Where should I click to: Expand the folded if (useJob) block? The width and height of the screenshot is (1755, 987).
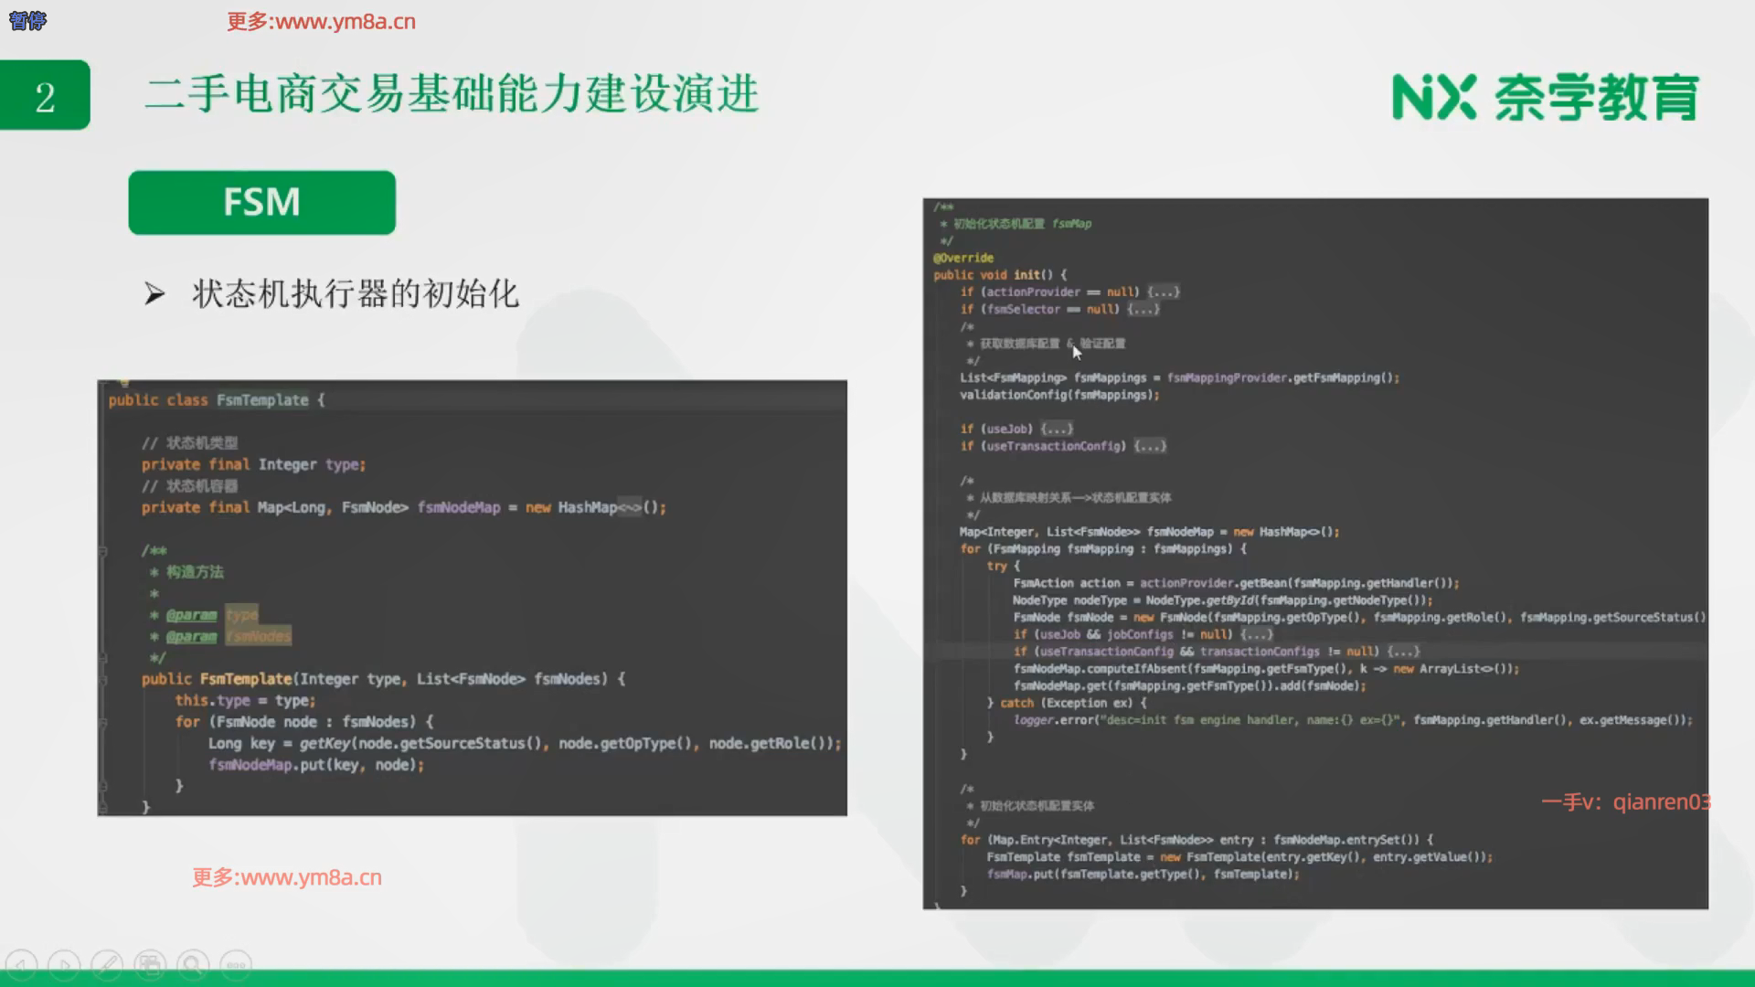(1057, 429)
